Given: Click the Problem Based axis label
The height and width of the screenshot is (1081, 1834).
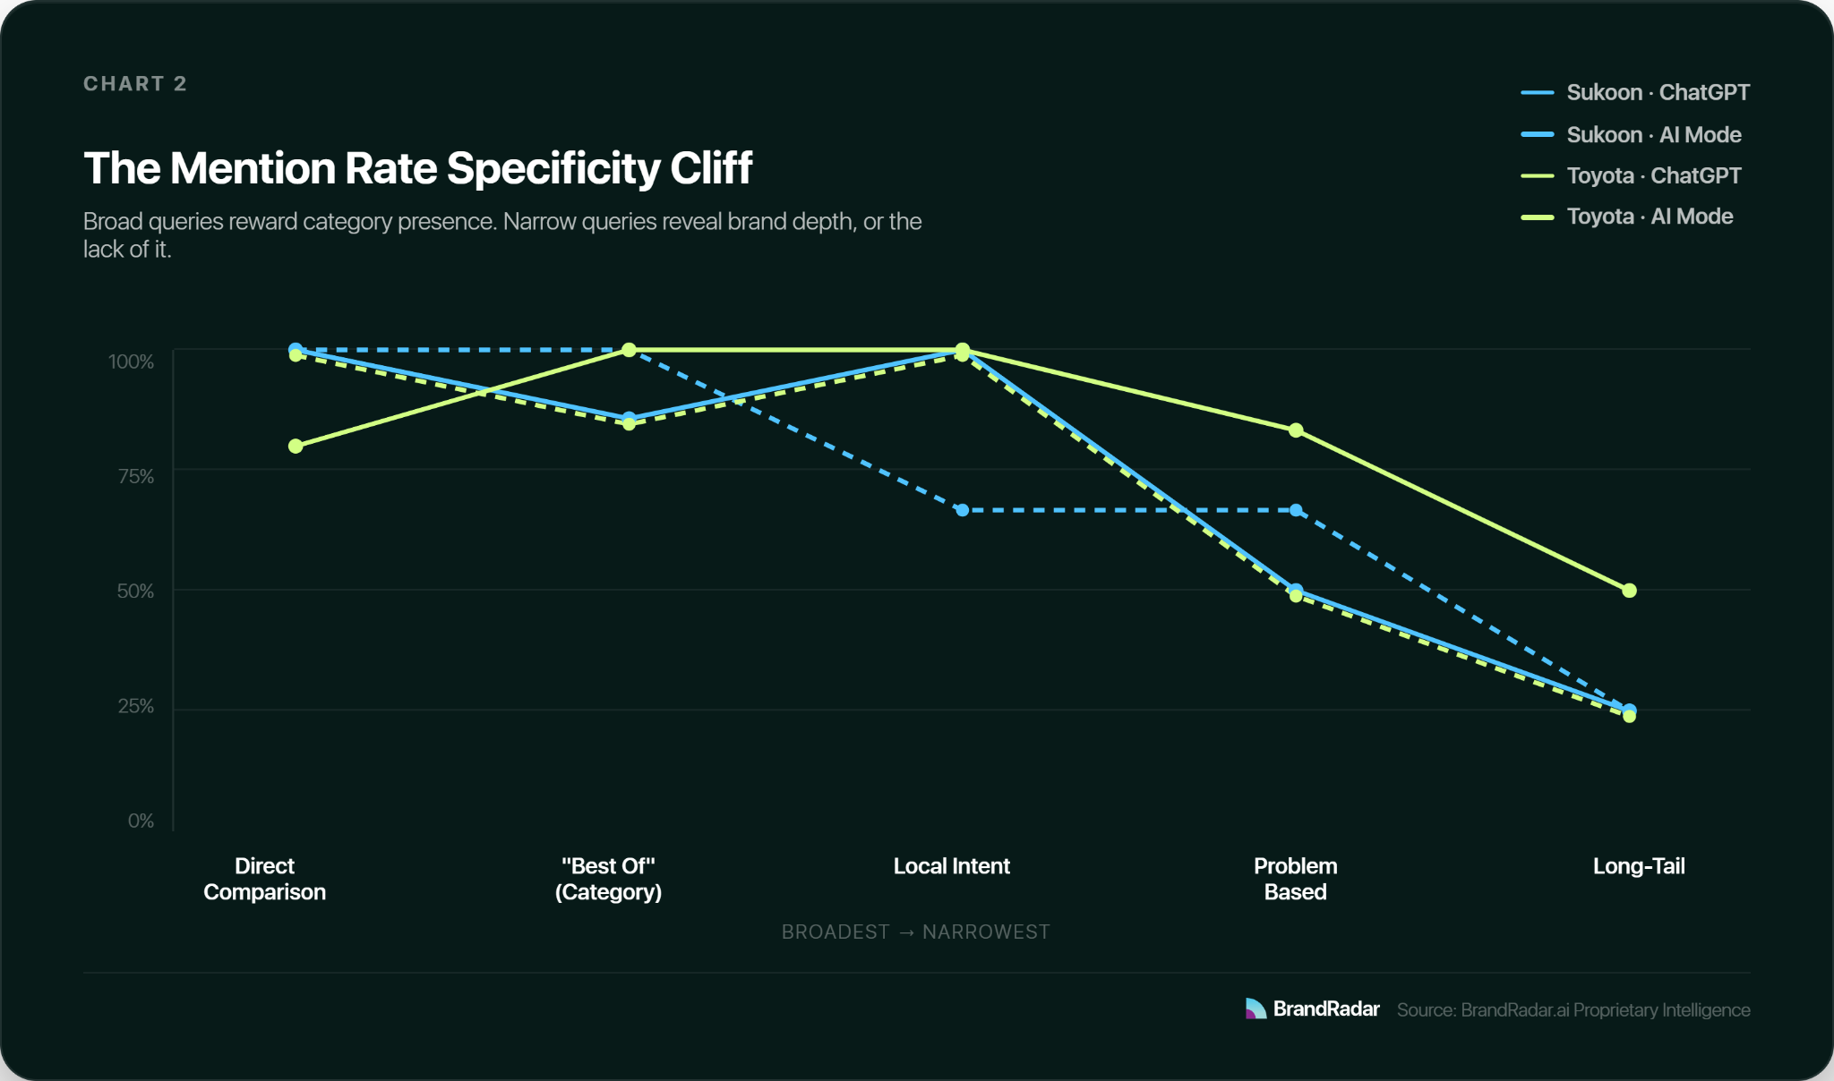Looking at the screenshot, I should tap(1295, 879).
